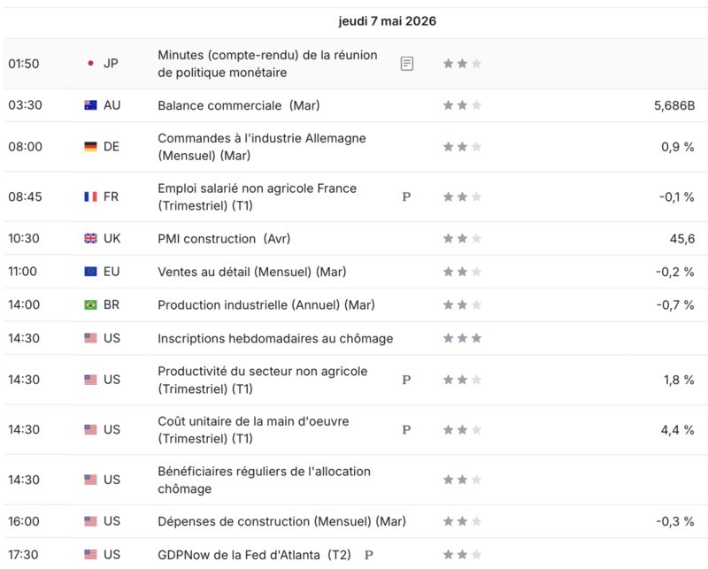Image resolution: width=708 pixels, height=569 pixels.
Task: Click importance stars for PMI construction row
Action: 462,238
